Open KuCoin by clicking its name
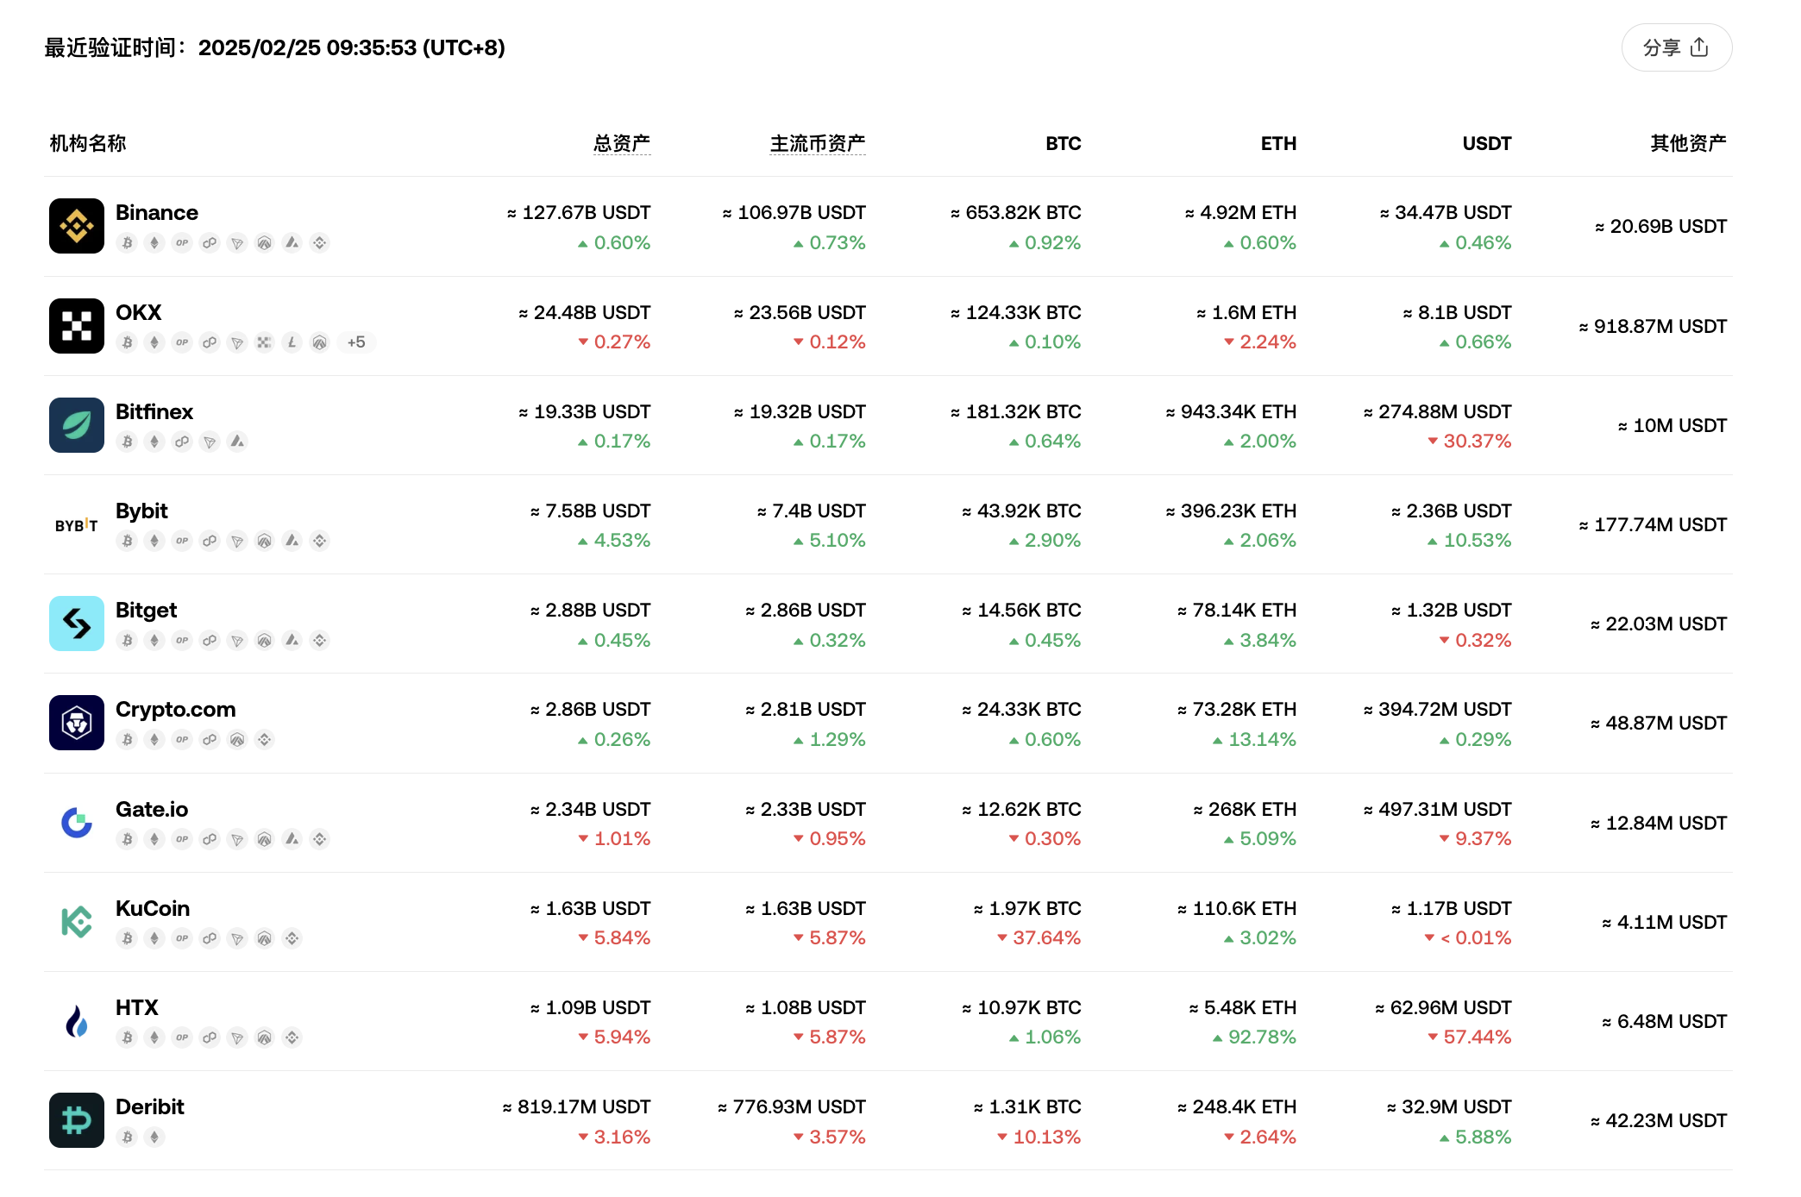Viewport: 1801px width, 1197px height. click(x=153, y=907)
